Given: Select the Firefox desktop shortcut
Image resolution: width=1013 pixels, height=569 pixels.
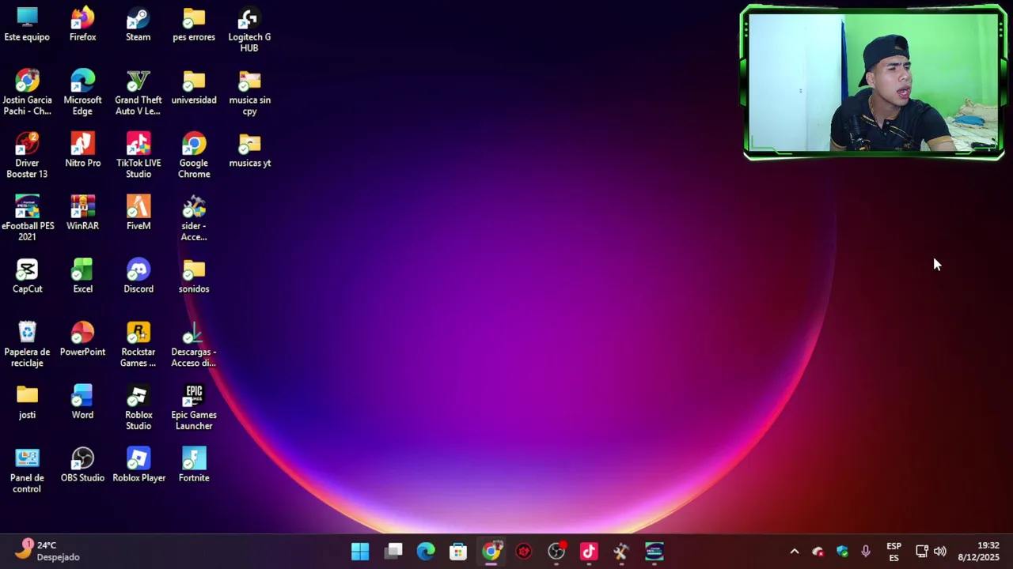Looking at the screenshot, I should click(x=82, y=25).
